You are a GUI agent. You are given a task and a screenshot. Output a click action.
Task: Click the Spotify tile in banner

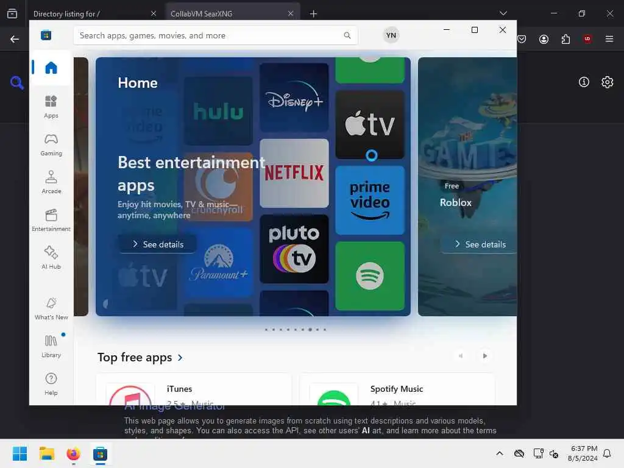[x=370, y=276]
